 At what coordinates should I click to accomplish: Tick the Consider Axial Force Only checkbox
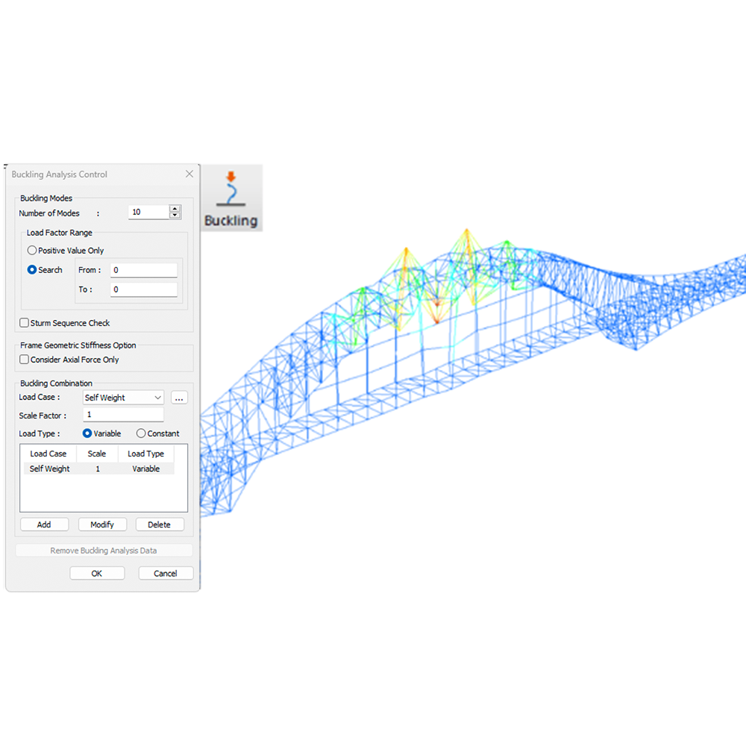[x=25, y=360]
